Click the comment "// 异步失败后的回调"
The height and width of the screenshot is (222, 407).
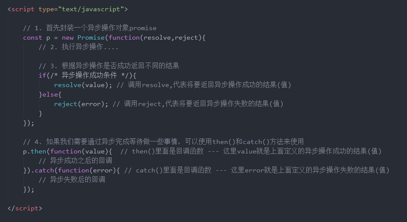pyautogui.click(x=71, y=180)
